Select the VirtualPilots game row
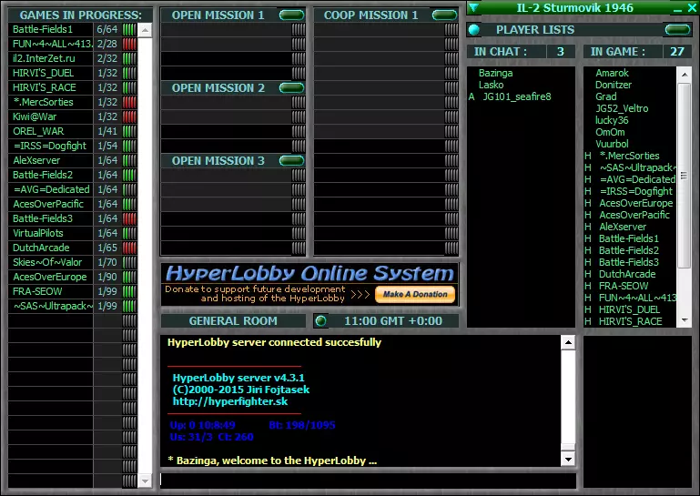700x496 pixels. (72, 233)
